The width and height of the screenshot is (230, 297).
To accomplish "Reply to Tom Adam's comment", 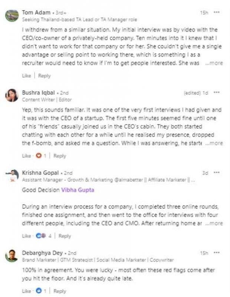I will tap(44, 76).
